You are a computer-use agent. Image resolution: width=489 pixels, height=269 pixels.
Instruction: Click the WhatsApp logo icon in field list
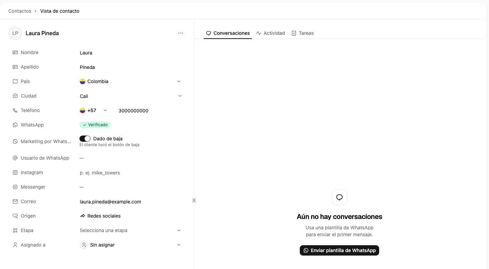[15, 125]
